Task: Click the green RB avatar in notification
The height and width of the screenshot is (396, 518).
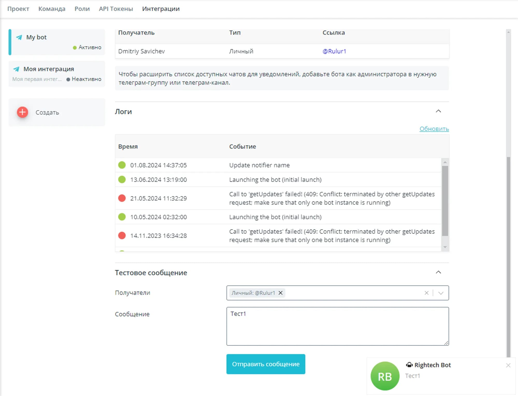Action: click(385, 376)
